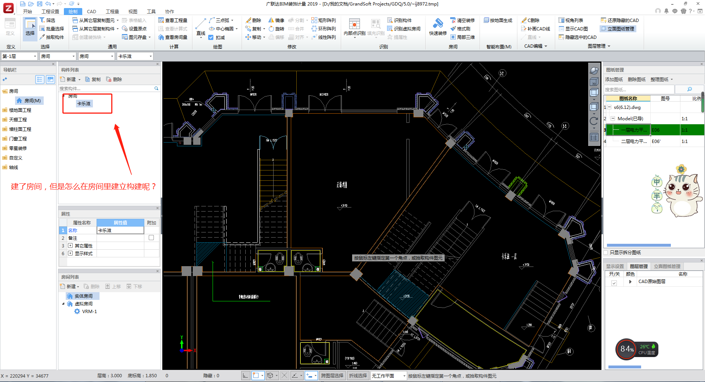
Task: Open the 开始 ribbon tab
Action: (28, 11)
